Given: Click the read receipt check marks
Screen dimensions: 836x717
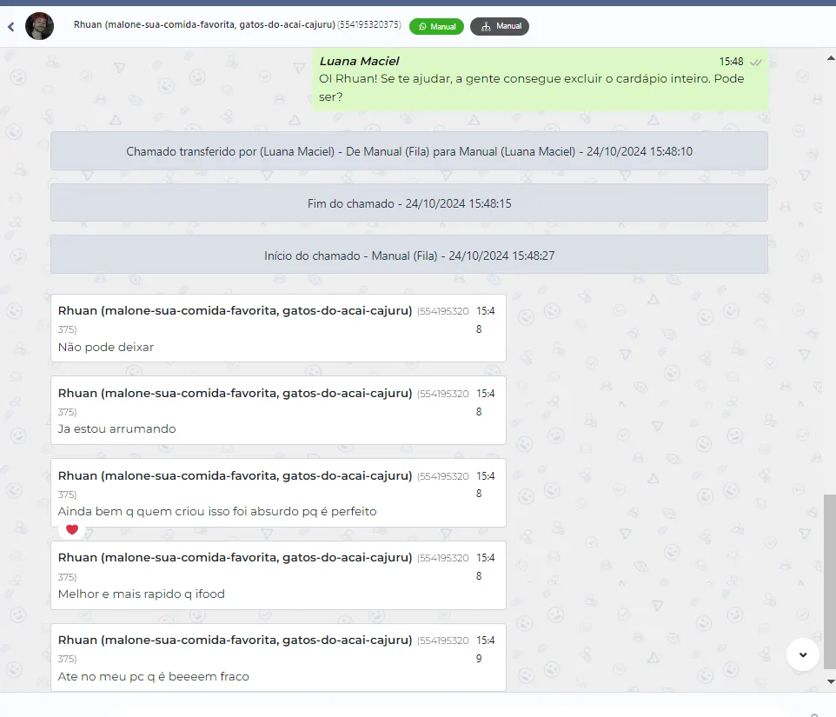Looking at the screenshot, I should tap(755, 63).
